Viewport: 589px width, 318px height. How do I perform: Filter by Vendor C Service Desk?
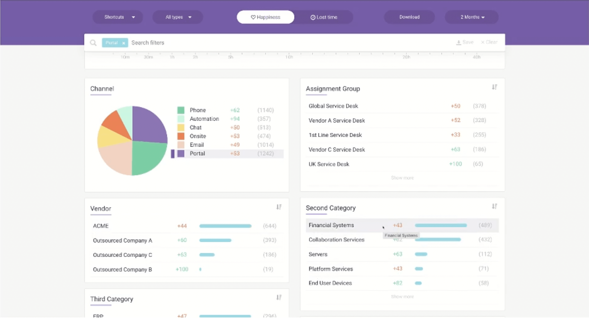[x=402, y=149]
